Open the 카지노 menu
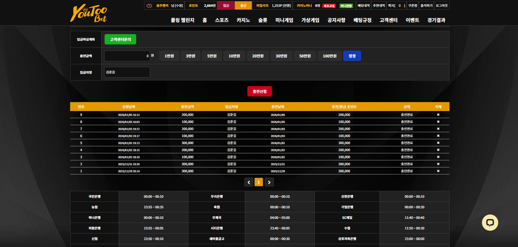The width and height of the screenshot is (518, 247). (x=243, y=20)
